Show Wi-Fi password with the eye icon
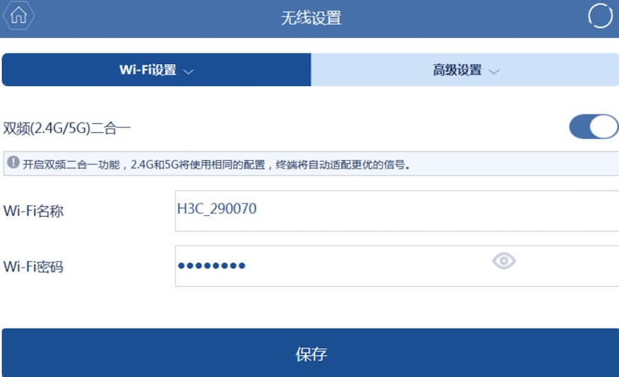The height and width of the screenshot is (377, 619). (503, 261)
